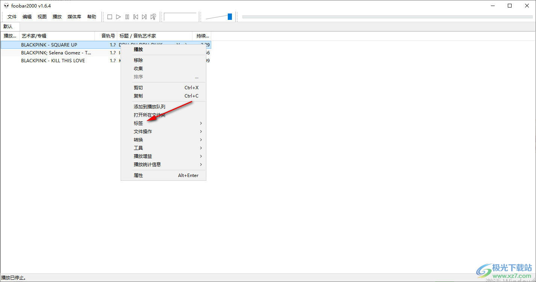Open the 文件 menu

click(x=12, y=17)
